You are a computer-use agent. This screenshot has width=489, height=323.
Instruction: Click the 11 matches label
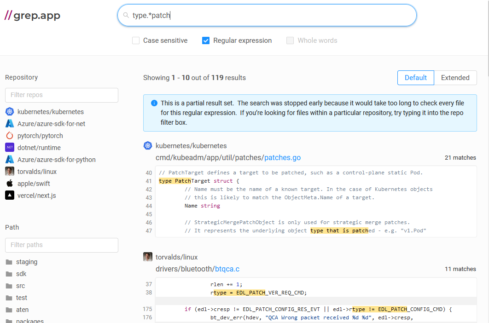[x=460, y=269]
